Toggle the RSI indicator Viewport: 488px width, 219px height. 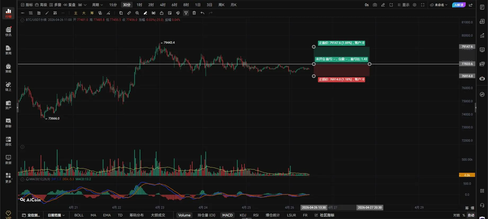(x=256, y=215)
